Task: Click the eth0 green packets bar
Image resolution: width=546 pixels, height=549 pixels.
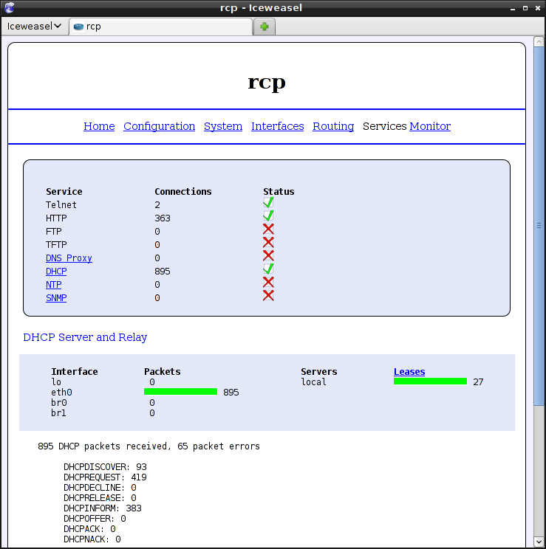Action: [180, 392]
